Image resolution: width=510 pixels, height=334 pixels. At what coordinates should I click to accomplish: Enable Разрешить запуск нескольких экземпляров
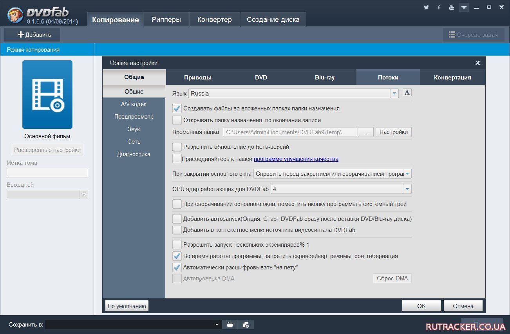coord(177,245)
